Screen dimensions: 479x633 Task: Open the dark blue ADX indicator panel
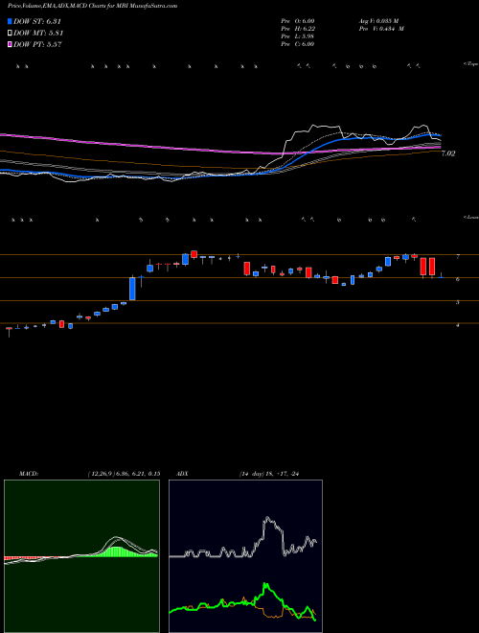click(x=245, y=556)
